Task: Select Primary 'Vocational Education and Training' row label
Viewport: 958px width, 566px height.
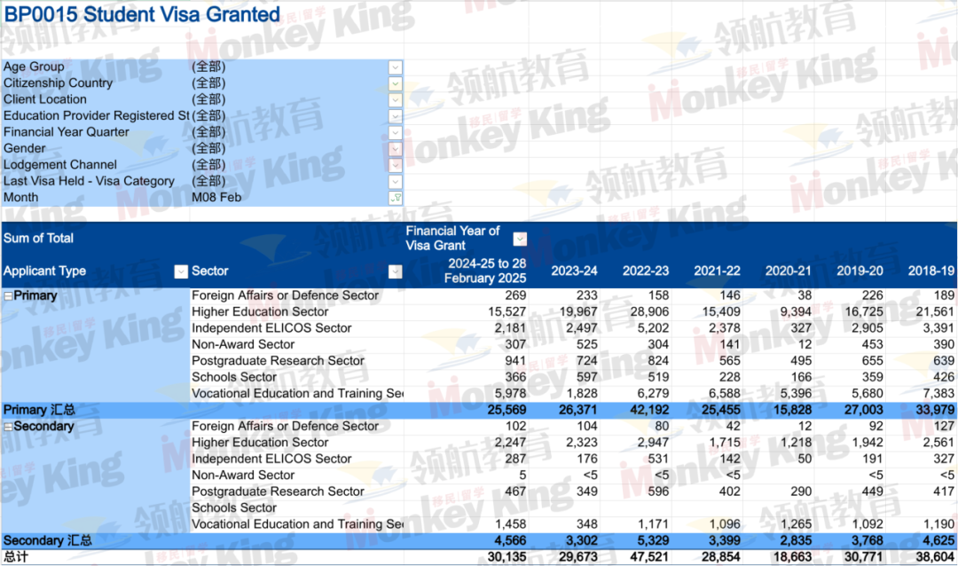Action: pos(297,394)
